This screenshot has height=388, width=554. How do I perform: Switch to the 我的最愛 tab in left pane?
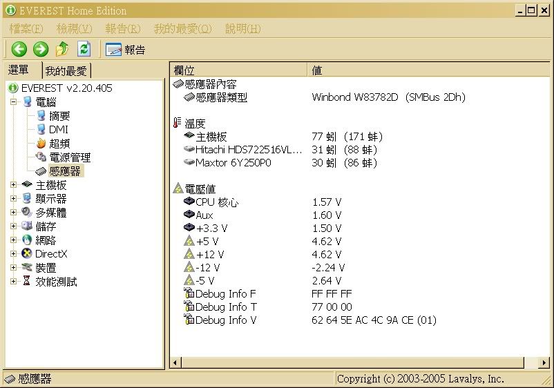(66, 71)
